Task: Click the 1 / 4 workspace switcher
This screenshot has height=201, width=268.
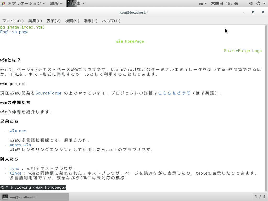Action: tap(260, 197)
